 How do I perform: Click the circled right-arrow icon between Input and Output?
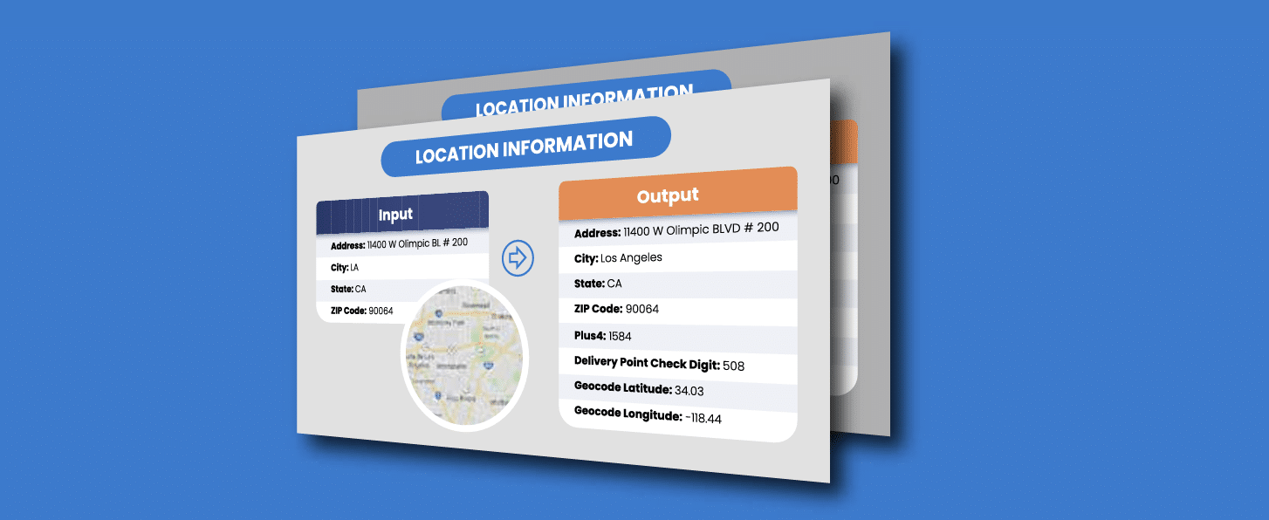point(518,257)
